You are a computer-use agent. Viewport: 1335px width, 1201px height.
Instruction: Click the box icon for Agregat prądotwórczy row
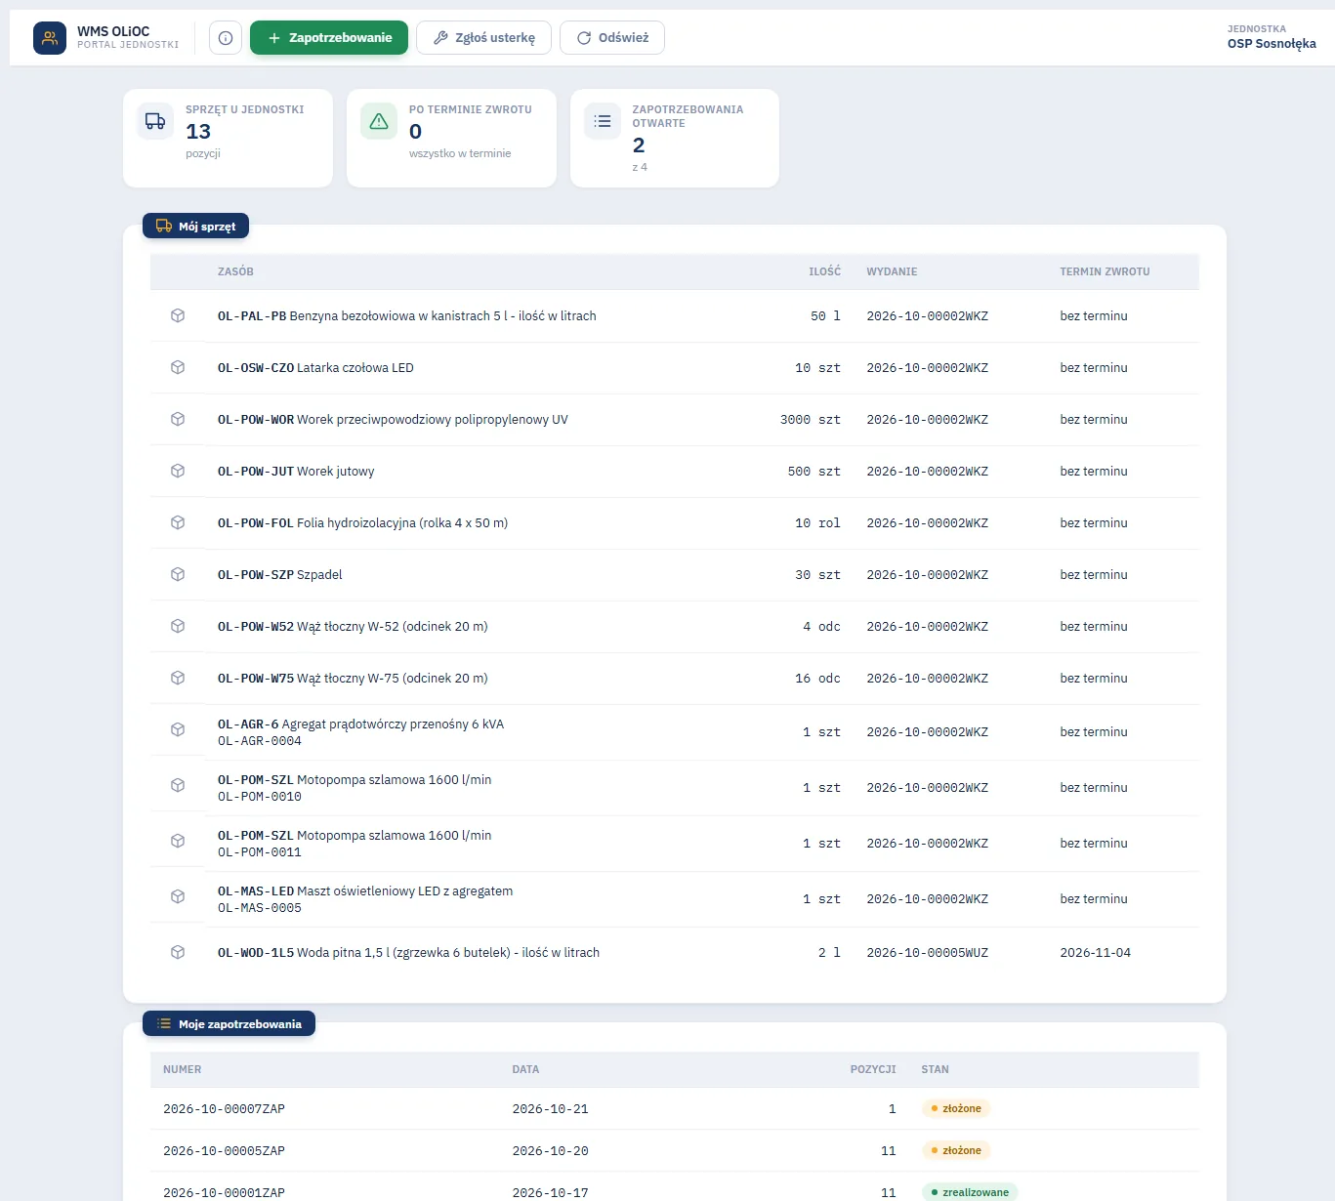[178, 729]
